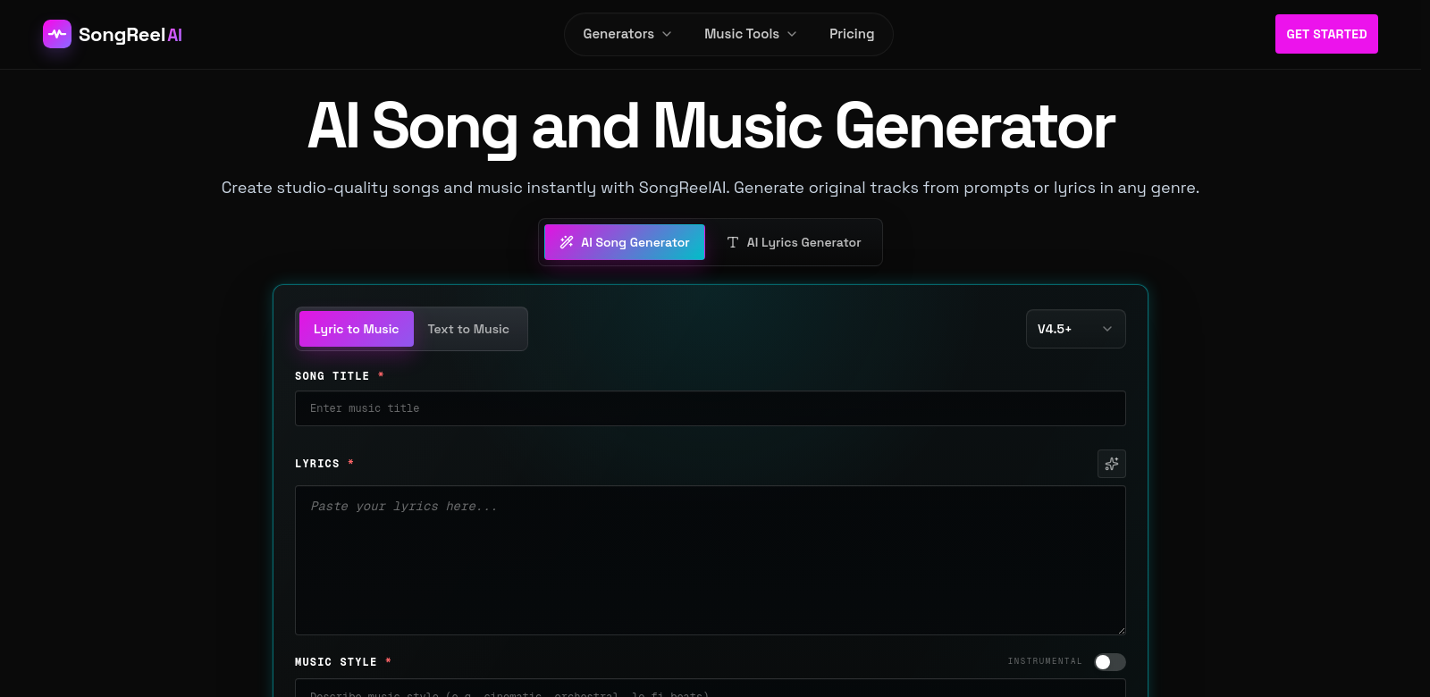
Task: Click the SongReelAI waveform logo icon
Action: [x=57, y=34]
